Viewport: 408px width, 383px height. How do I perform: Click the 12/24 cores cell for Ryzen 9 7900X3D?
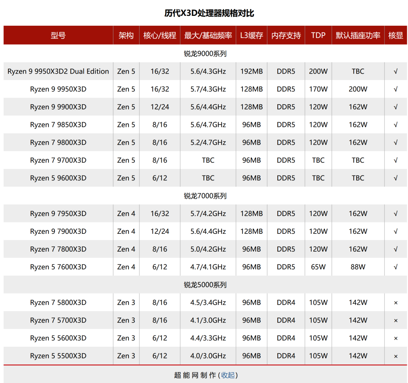[160, 232]
